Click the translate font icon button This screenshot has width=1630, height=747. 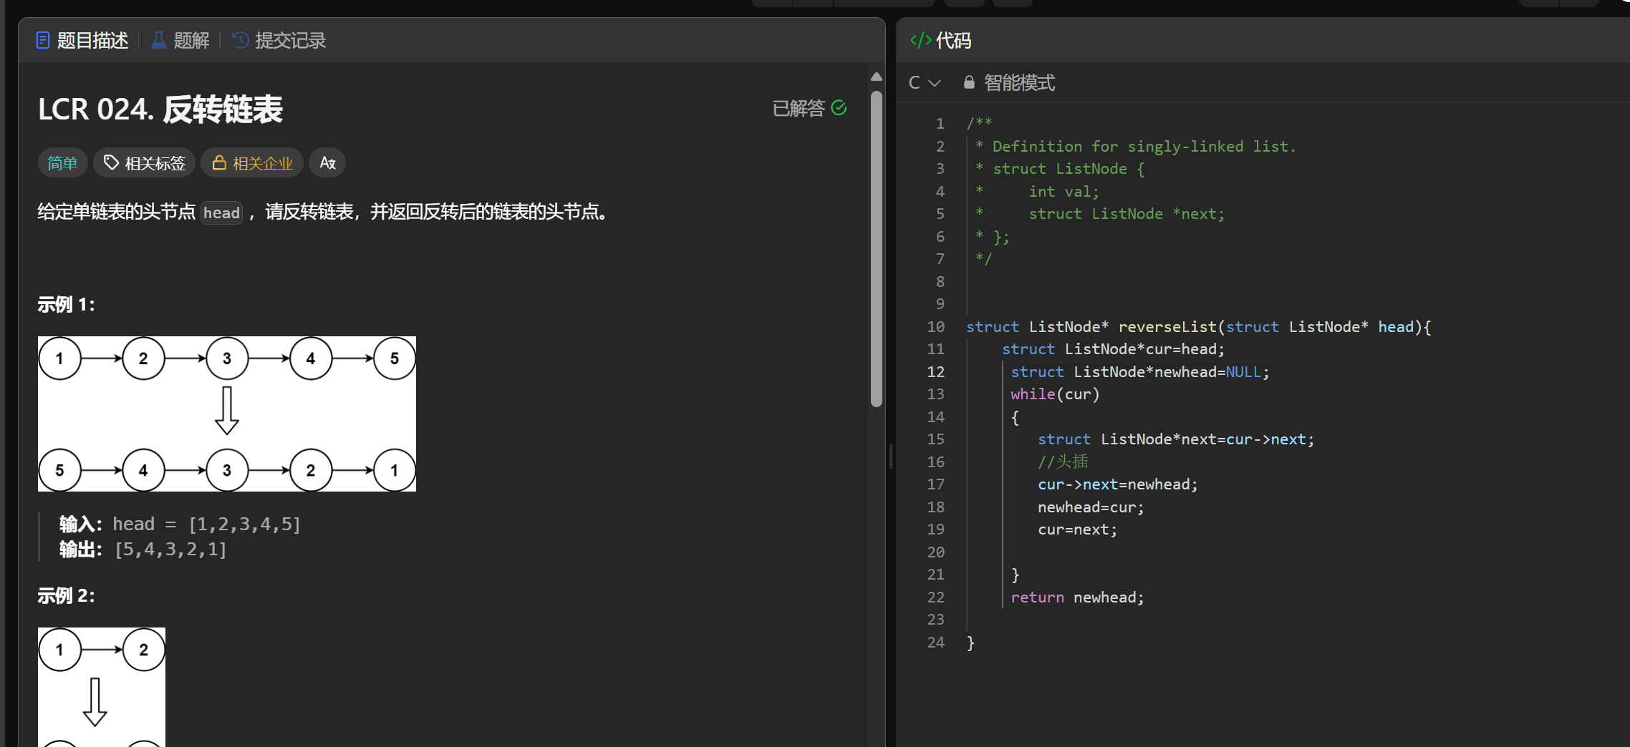pyautogui.click(x=327, y=163)
